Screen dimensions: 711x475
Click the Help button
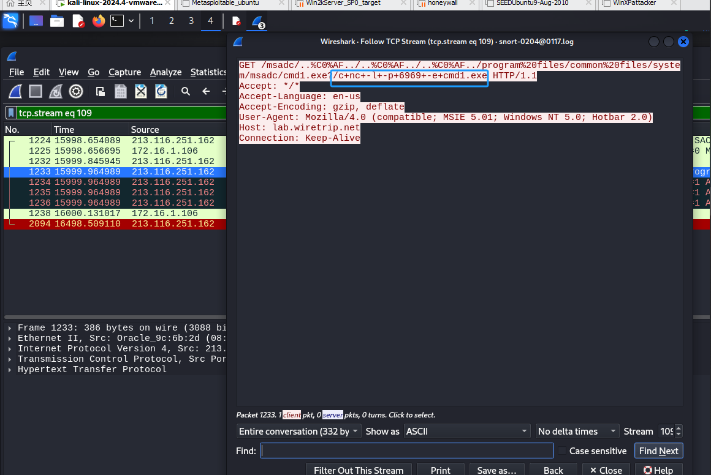coord(658,470)
